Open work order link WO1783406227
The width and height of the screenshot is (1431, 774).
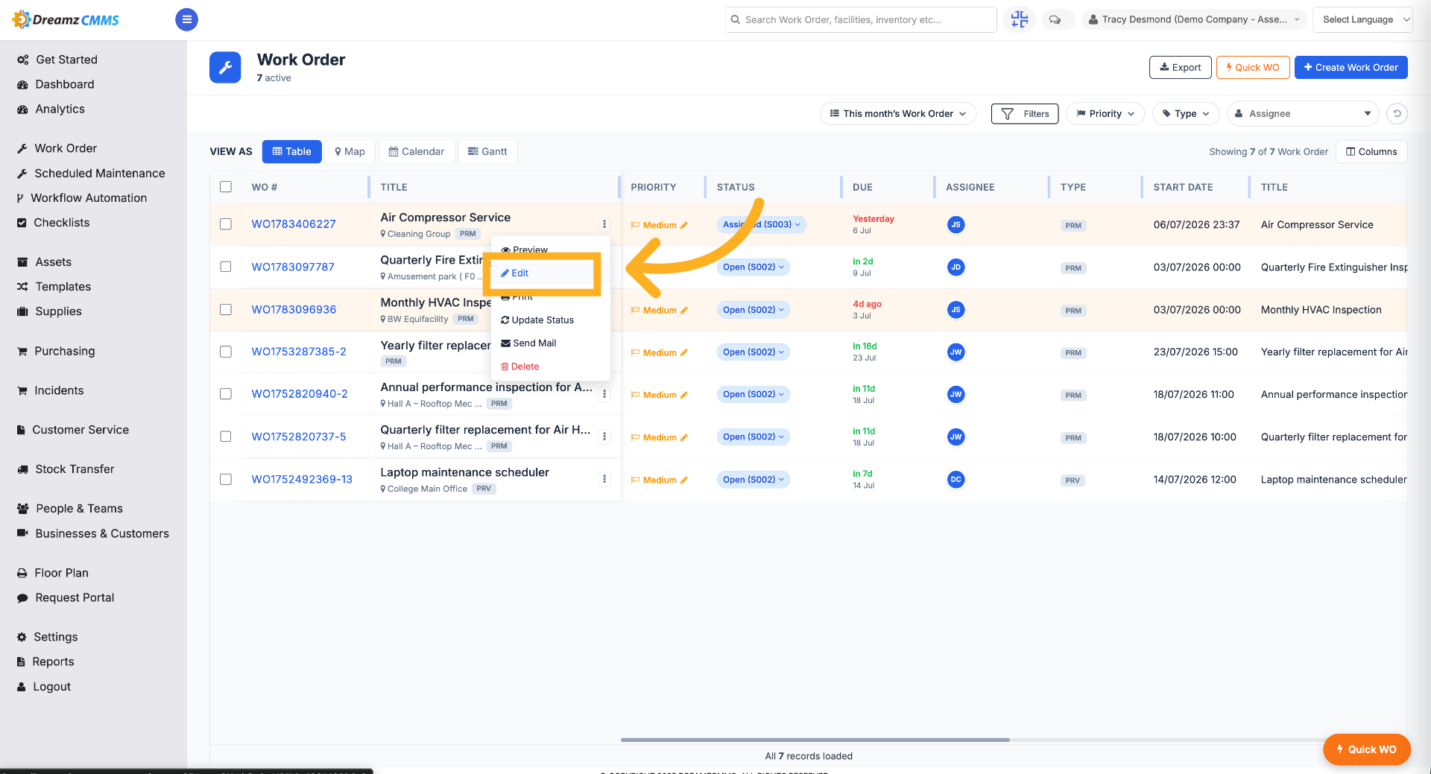pyautogui.click(x=294, y=223)
